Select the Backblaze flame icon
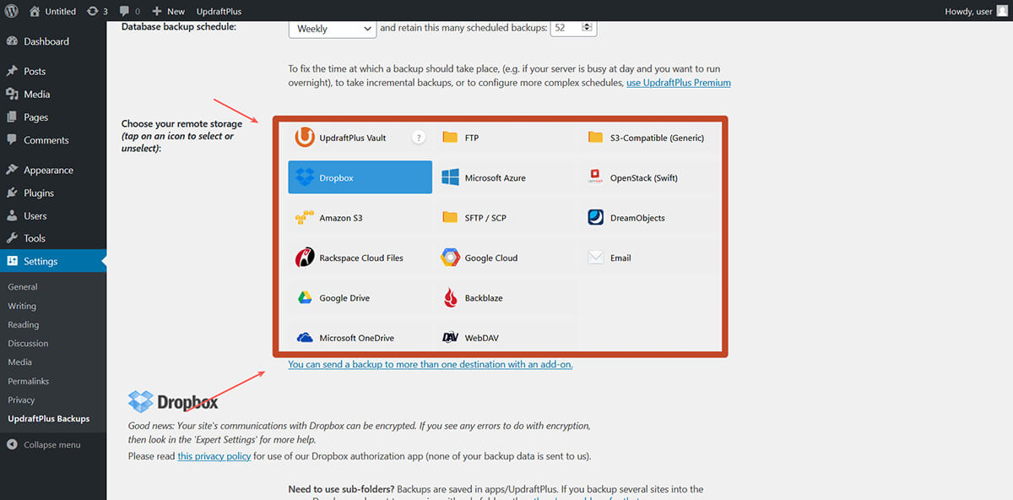Viewport: 1013px width, 500px height. coord(449,298)
